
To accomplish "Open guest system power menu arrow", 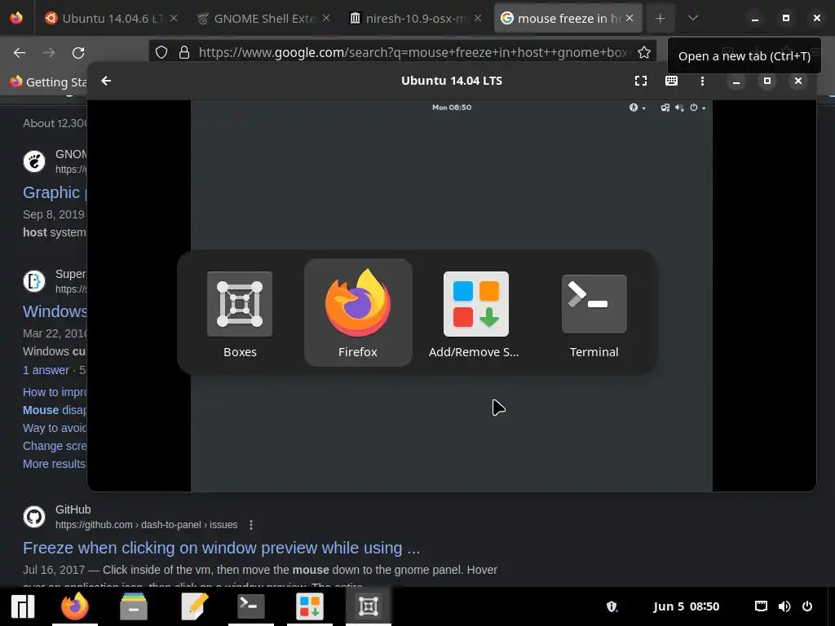I will [x=704, y=108].
